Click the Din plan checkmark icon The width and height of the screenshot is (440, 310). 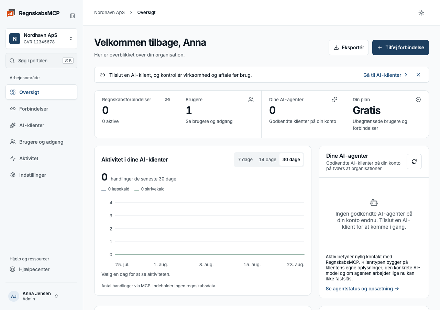coord(418,100)
